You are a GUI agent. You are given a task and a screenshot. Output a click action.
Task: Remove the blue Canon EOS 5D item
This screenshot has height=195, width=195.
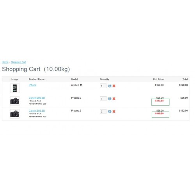click(114, 112)
